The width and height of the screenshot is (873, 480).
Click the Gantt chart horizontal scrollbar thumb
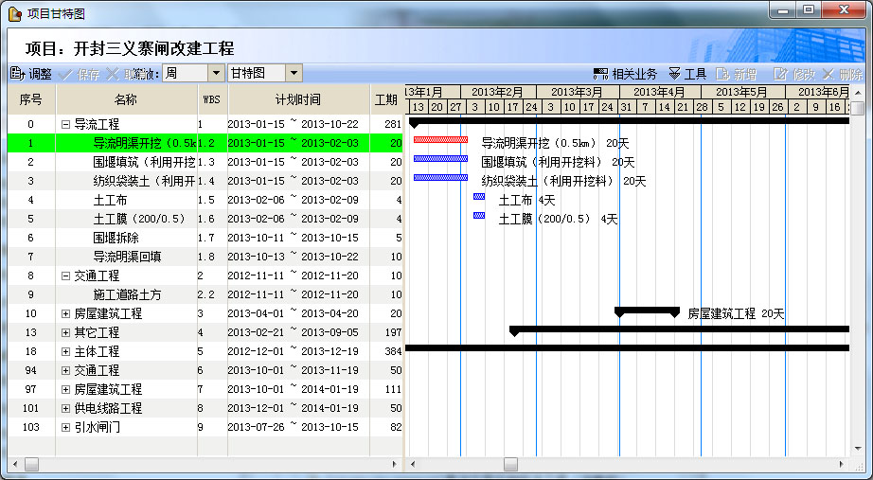coord(510,464)
